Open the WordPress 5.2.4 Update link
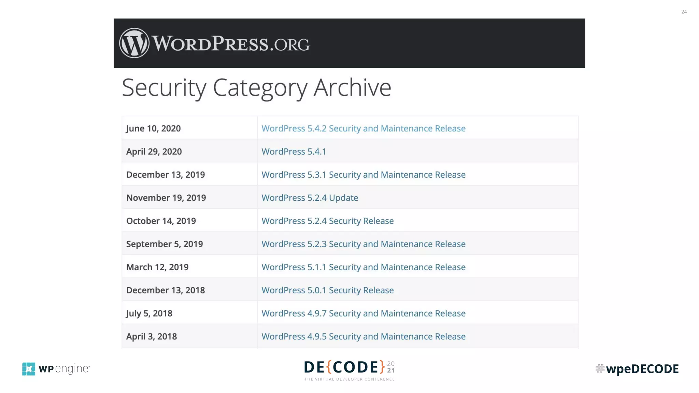Screen dimensions: 699x393 coord(310,198)
